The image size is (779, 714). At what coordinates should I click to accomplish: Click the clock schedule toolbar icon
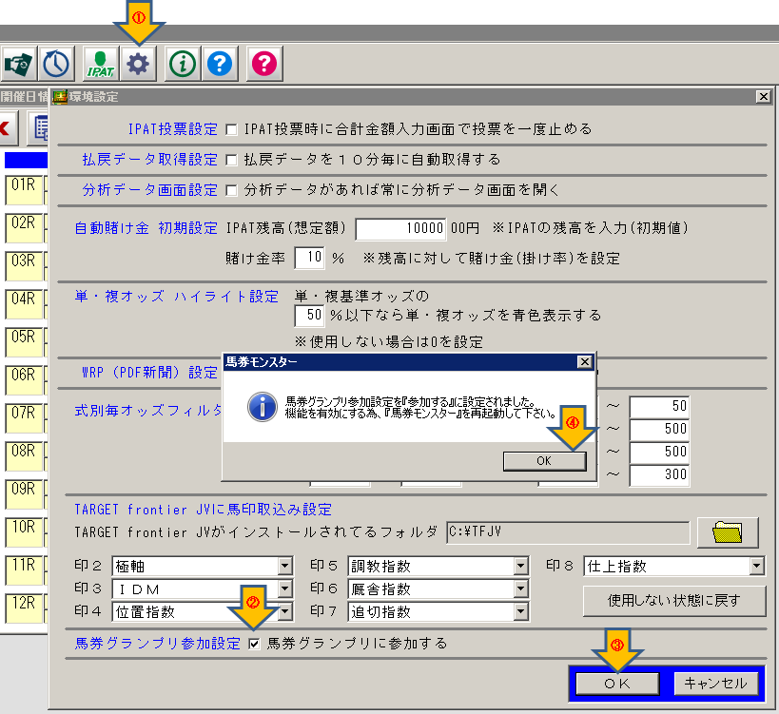click(56, 64)
